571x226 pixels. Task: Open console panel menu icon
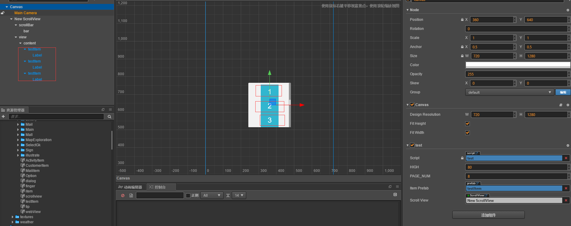[x=397, y=187]
